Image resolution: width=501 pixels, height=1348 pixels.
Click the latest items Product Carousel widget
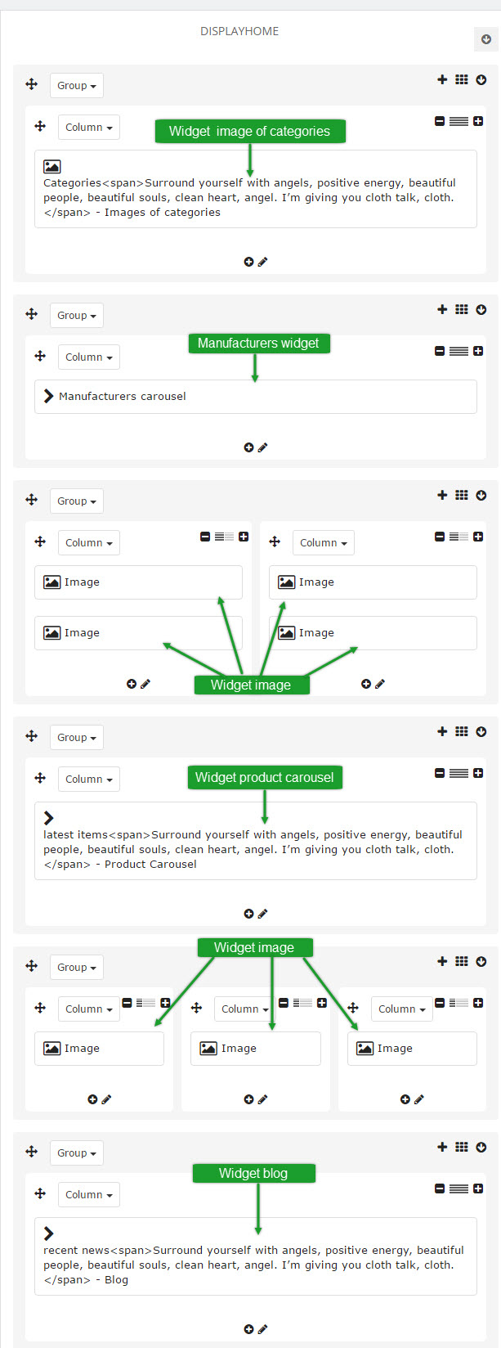[255, 841]
